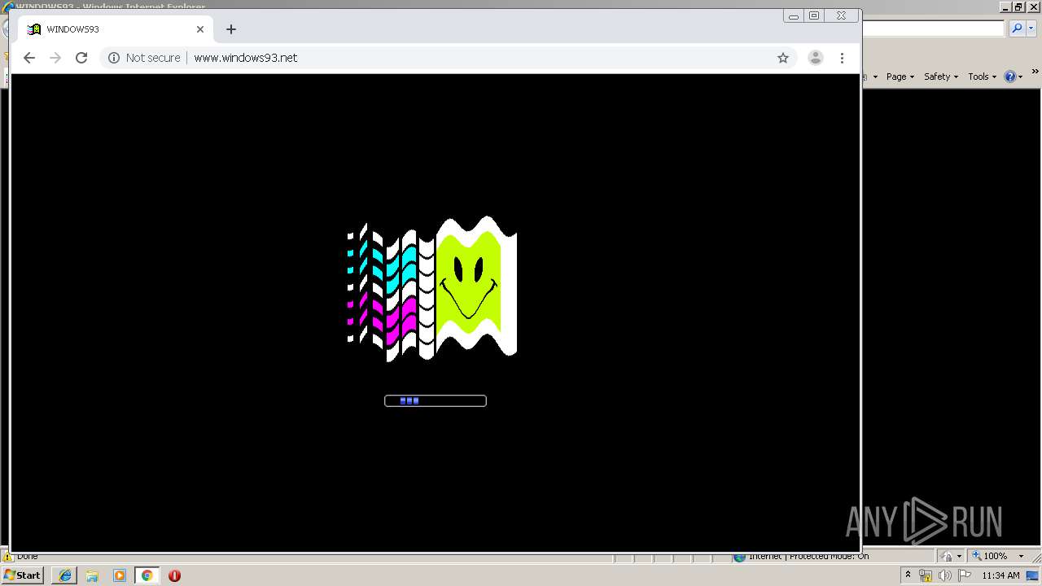This screenshot has width=1042, height=586.
Task: Click Chrome's forward arrow button
Action: coord(55,58)
